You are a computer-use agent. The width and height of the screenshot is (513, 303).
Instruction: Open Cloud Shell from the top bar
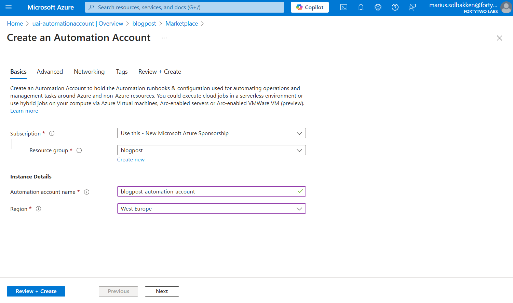[344, 7]
